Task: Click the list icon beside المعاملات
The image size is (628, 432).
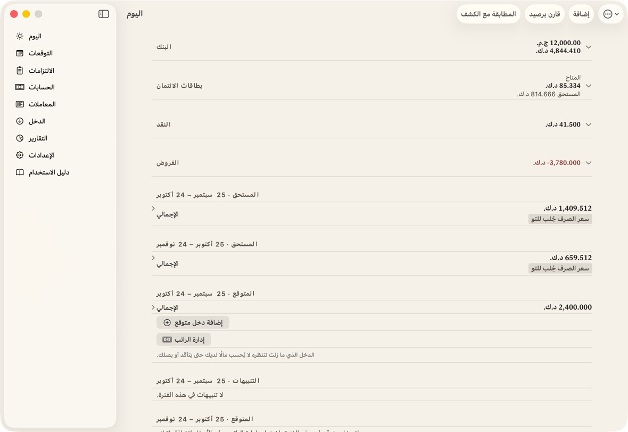Action: click(20, 104)
